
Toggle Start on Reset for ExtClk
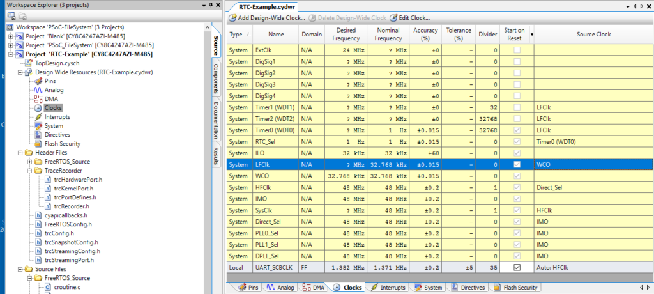tap(517, 50)
